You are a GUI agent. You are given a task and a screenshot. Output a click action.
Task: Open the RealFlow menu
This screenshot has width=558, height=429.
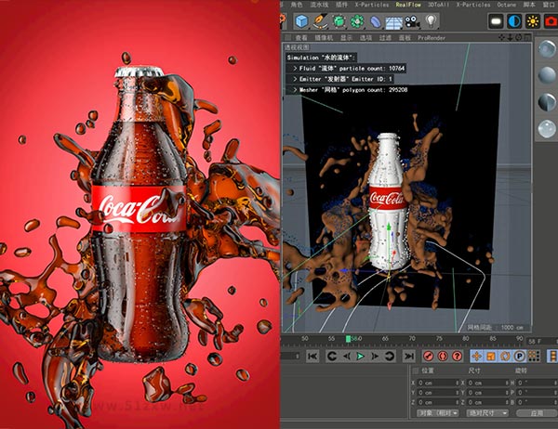click(408, 5)
